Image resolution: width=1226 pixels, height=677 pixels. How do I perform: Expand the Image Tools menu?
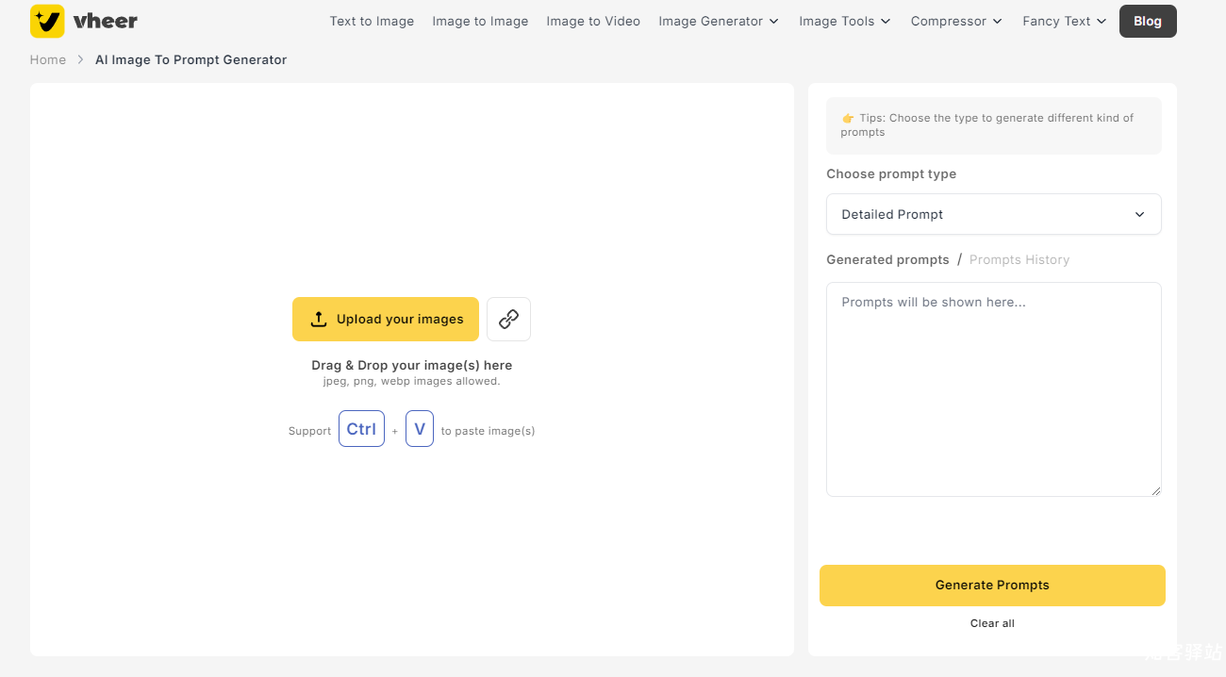click(x=844, y=21)
